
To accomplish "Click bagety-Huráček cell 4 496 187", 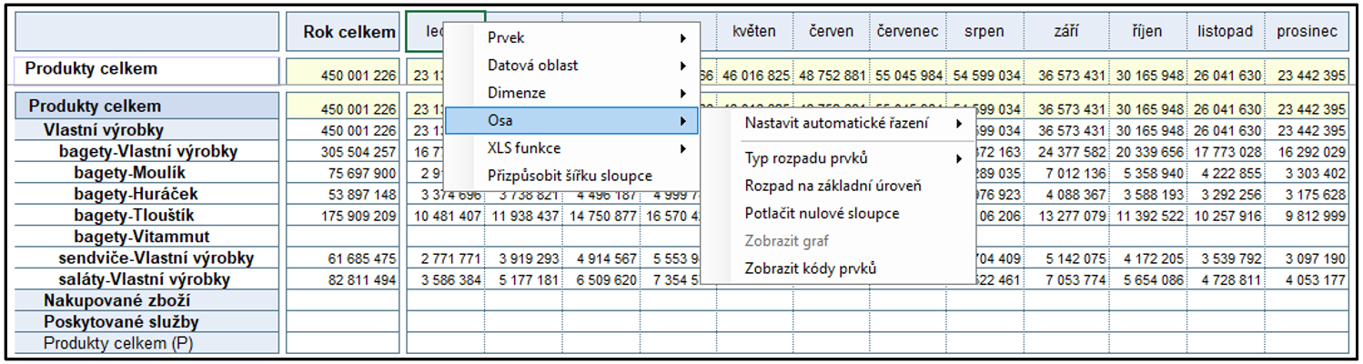I will (601, 195).
